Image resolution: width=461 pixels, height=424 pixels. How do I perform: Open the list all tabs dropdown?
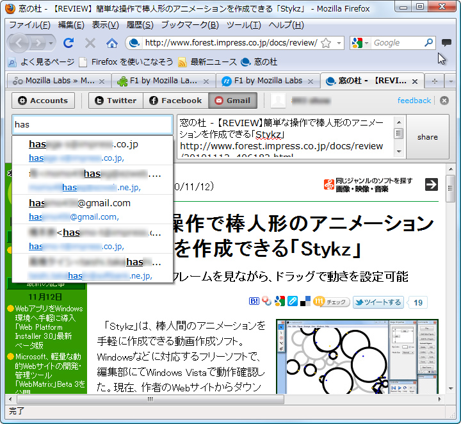pos(451,81)
